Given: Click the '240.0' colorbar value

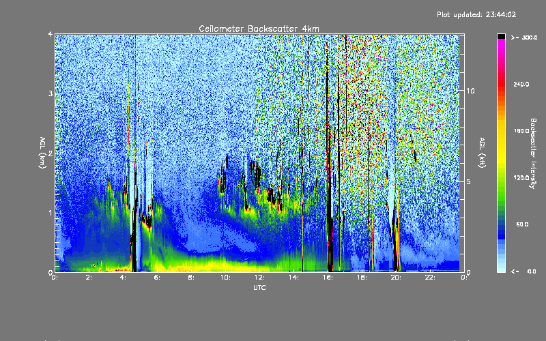Looking at the screenshot, I should click(x=521, y=84).
